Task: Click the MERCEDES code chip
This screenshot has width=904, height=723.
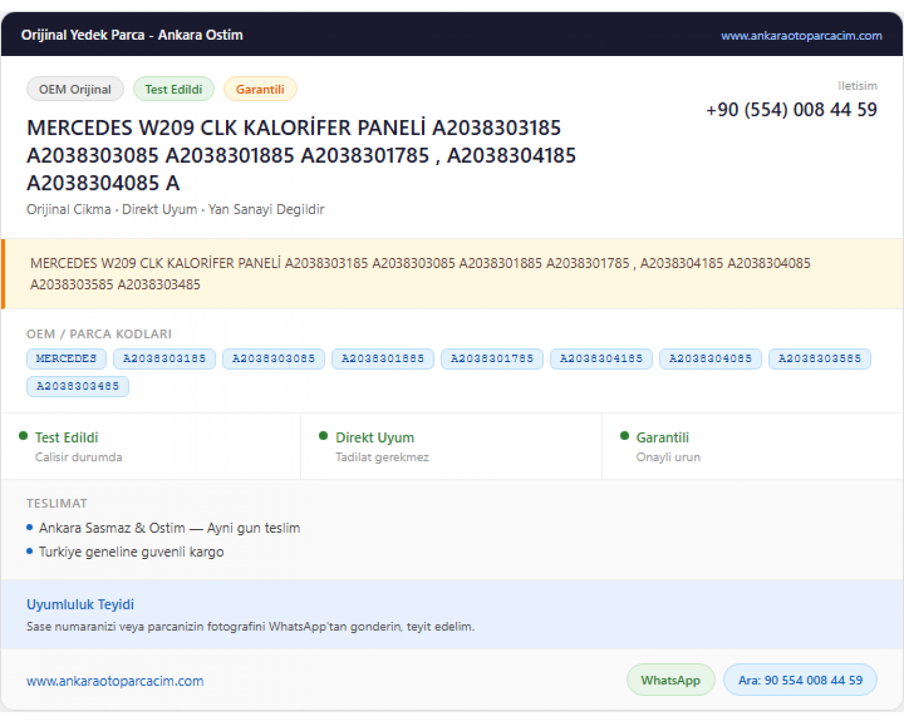Action: click(x=66, y=358)
